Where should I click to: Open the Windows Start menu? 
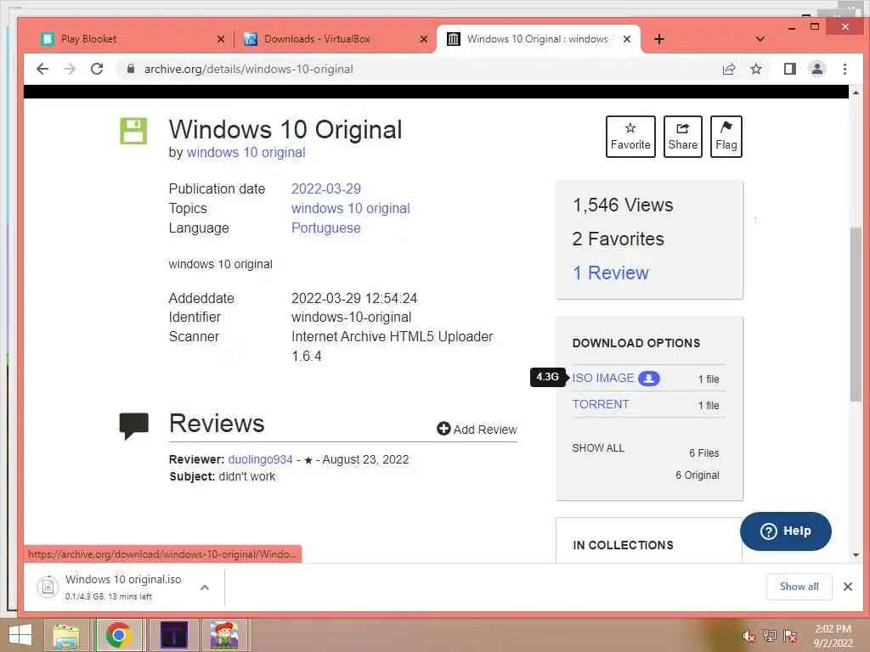pos(20,635)
